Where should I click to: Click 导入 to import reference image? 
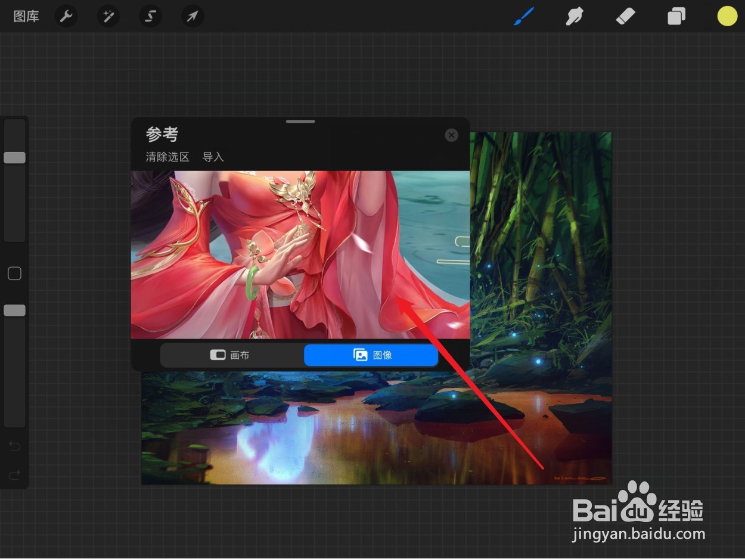pos(213,157)
